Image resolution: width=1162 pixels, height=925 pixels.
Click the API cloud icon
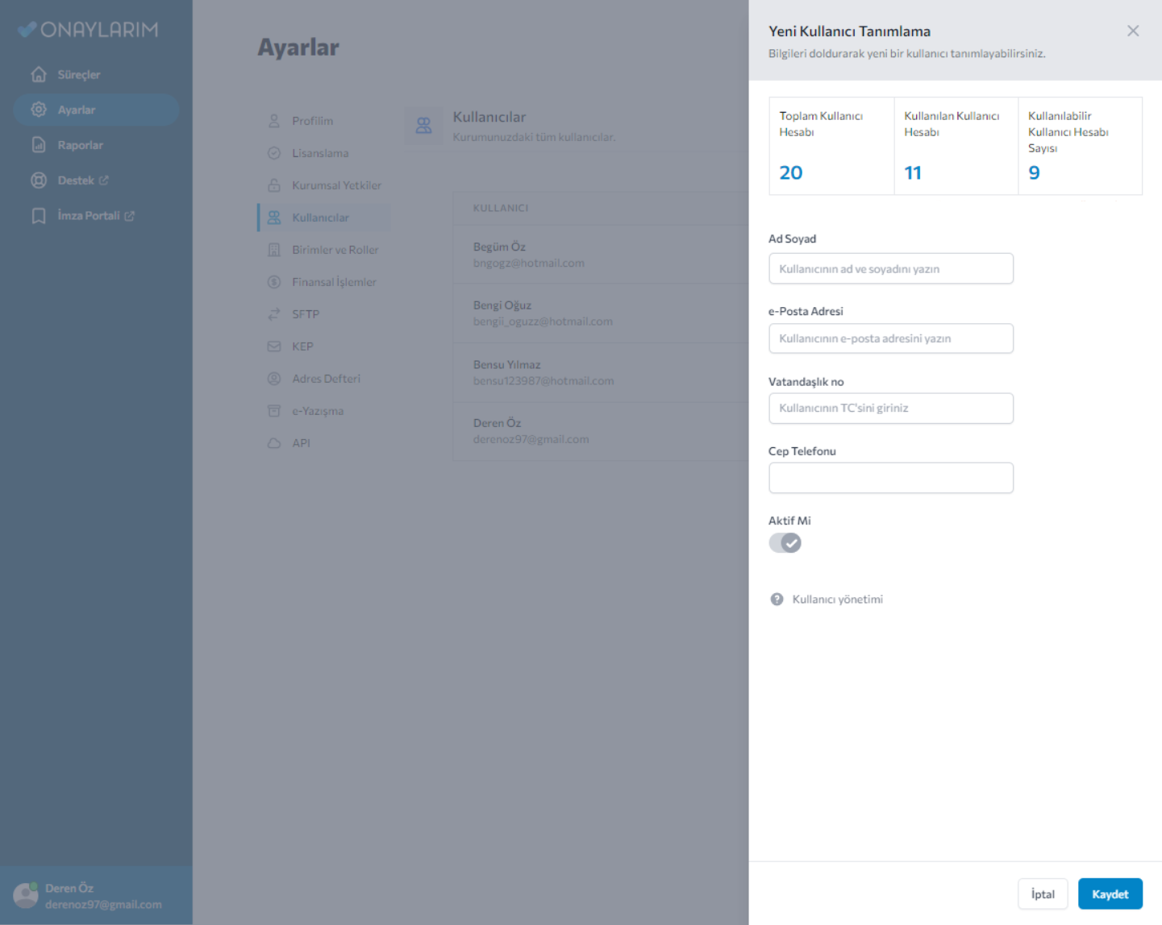pos(274,443)
